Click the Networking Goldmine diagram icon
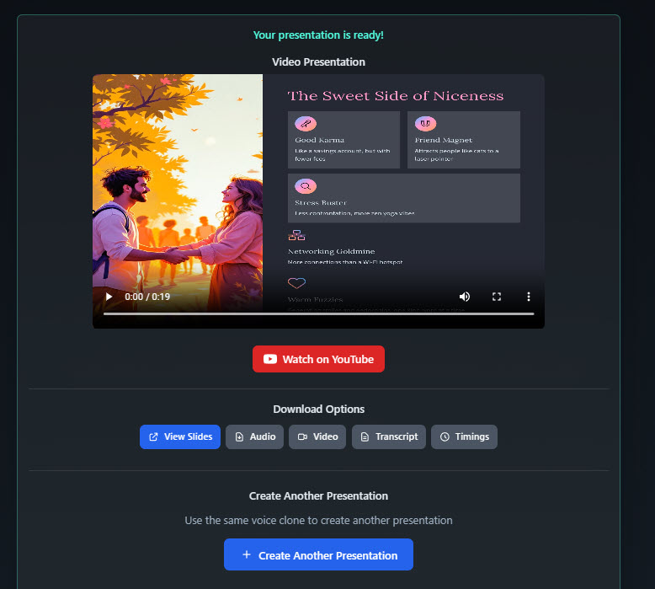This screenshot has width=655, height=589. (x=296, y=235)
